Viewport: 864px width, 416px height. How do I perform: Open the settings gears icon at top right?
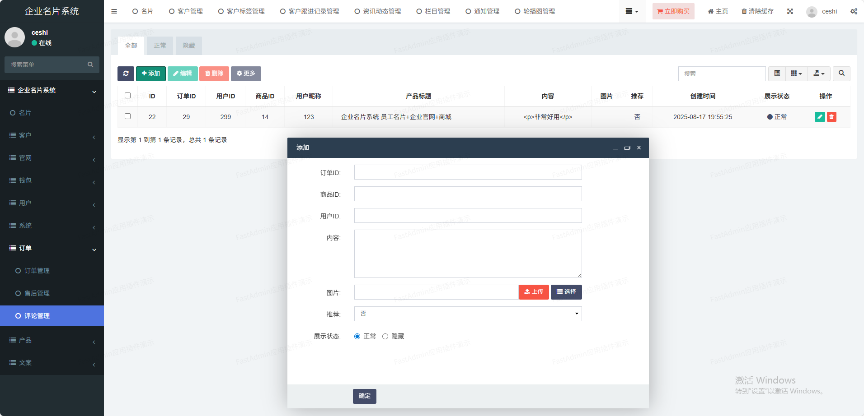(x=854, y=11)
